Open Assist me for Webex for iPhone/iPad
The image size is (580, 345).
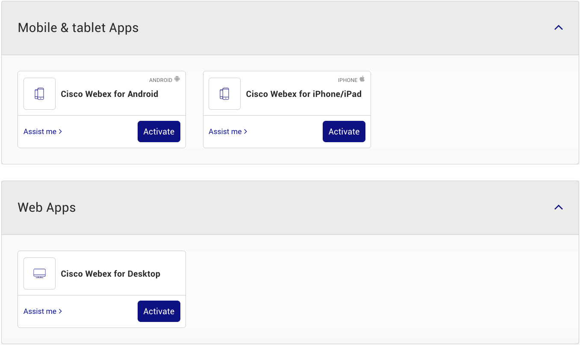[228, 132]
